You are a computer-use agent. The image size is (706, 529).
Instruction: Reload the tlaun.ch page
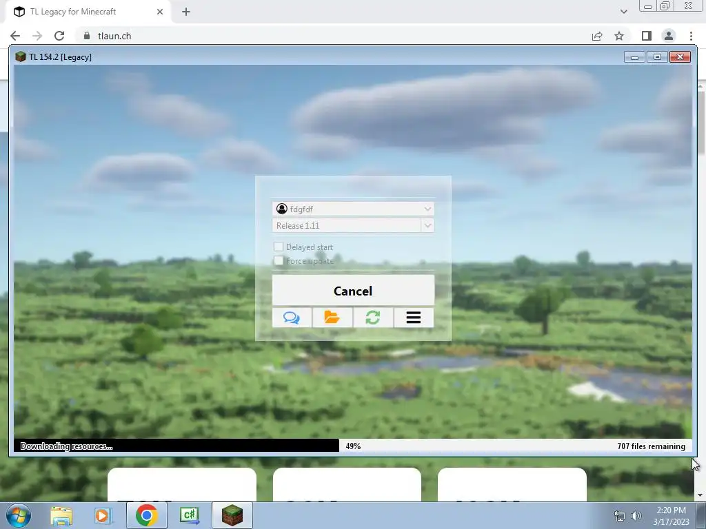pyautogui.click(x=59, y=36)
